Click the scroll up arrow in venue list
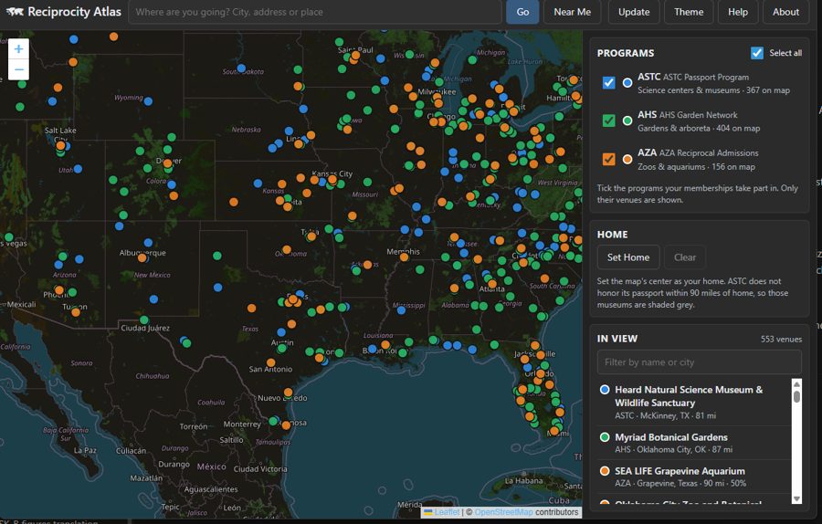The height and width of the screenshot is (524, 822). click(796, 384)
